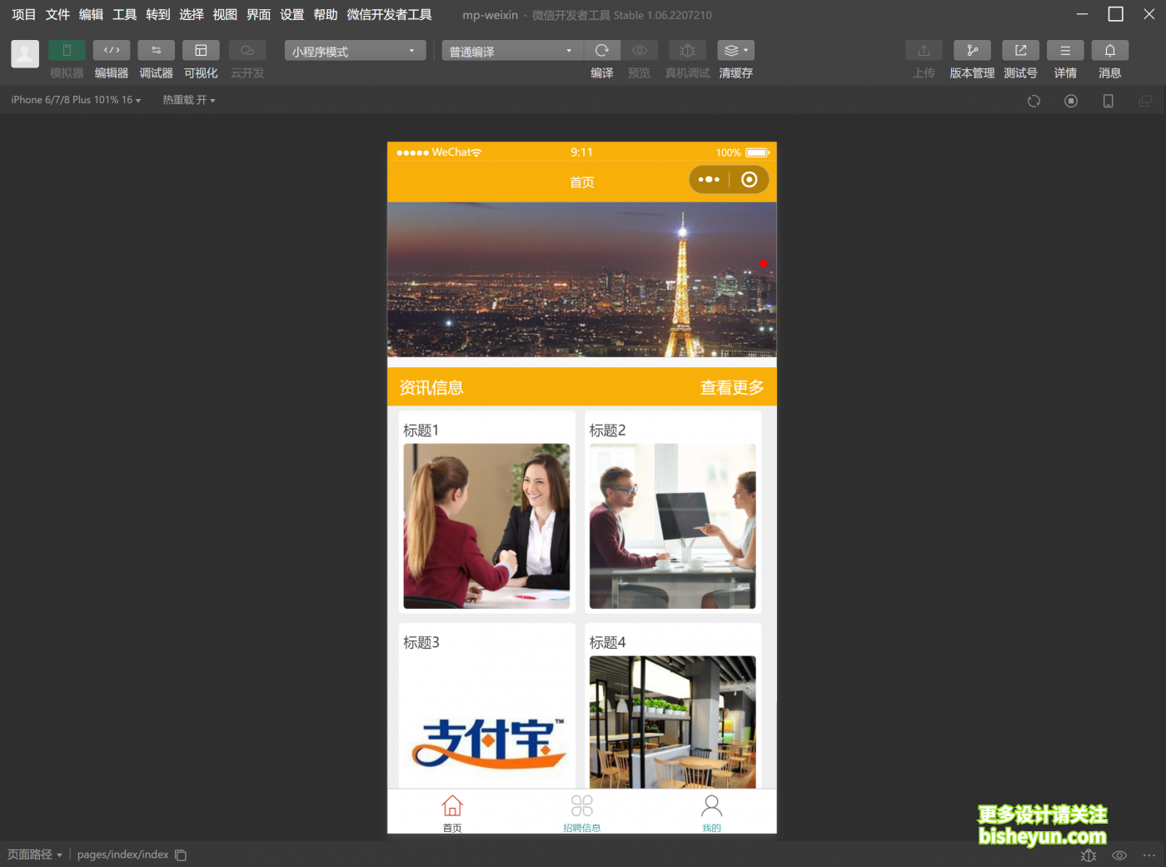Open the 标题4 restaurant card image
1166x867 pixels.
click(672, 722)
